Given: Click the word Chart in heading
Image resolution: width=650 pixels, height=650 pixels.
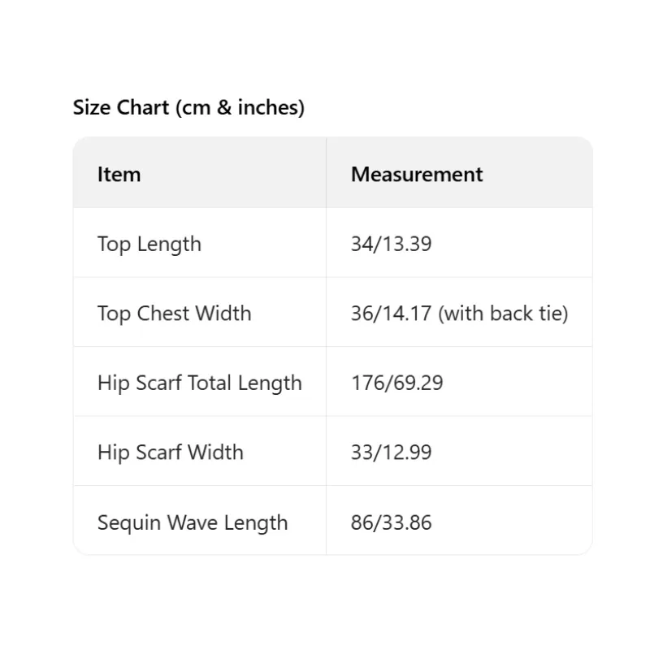Looking at the screenshot, I should click(143, 107).
